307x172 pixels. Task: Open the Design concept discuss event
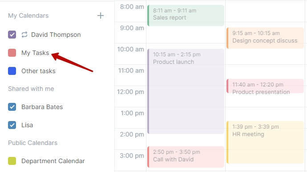(265, 38)
